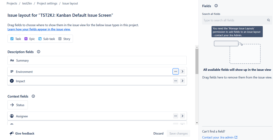This screenshot has width=273, height=140.
Task: Expand the Assignee field chevron
Action: [182, 116]
